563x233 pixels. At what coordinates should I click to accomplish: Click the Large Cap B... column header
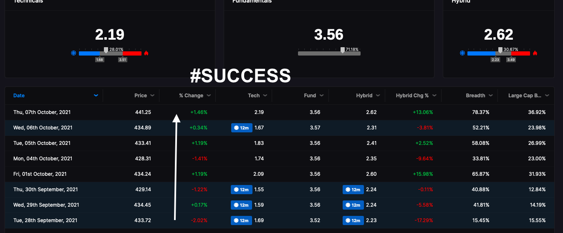[525, 96]
